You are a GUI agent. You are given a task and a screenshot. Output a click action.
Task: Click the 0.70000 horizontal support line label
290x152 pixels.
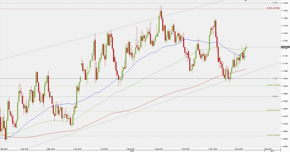coord(275,78)
